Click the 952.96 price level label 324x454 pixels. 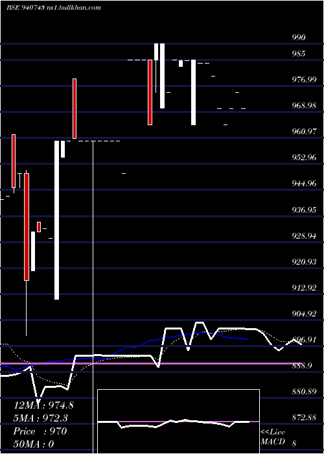pyautogui.click(x=304, y=158)
